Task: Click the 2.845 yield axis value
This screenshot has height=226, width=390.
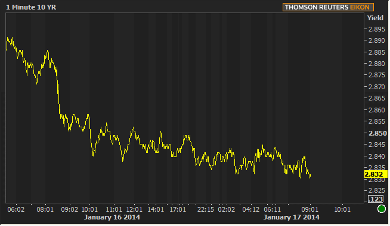Action: tap(376, 145)
